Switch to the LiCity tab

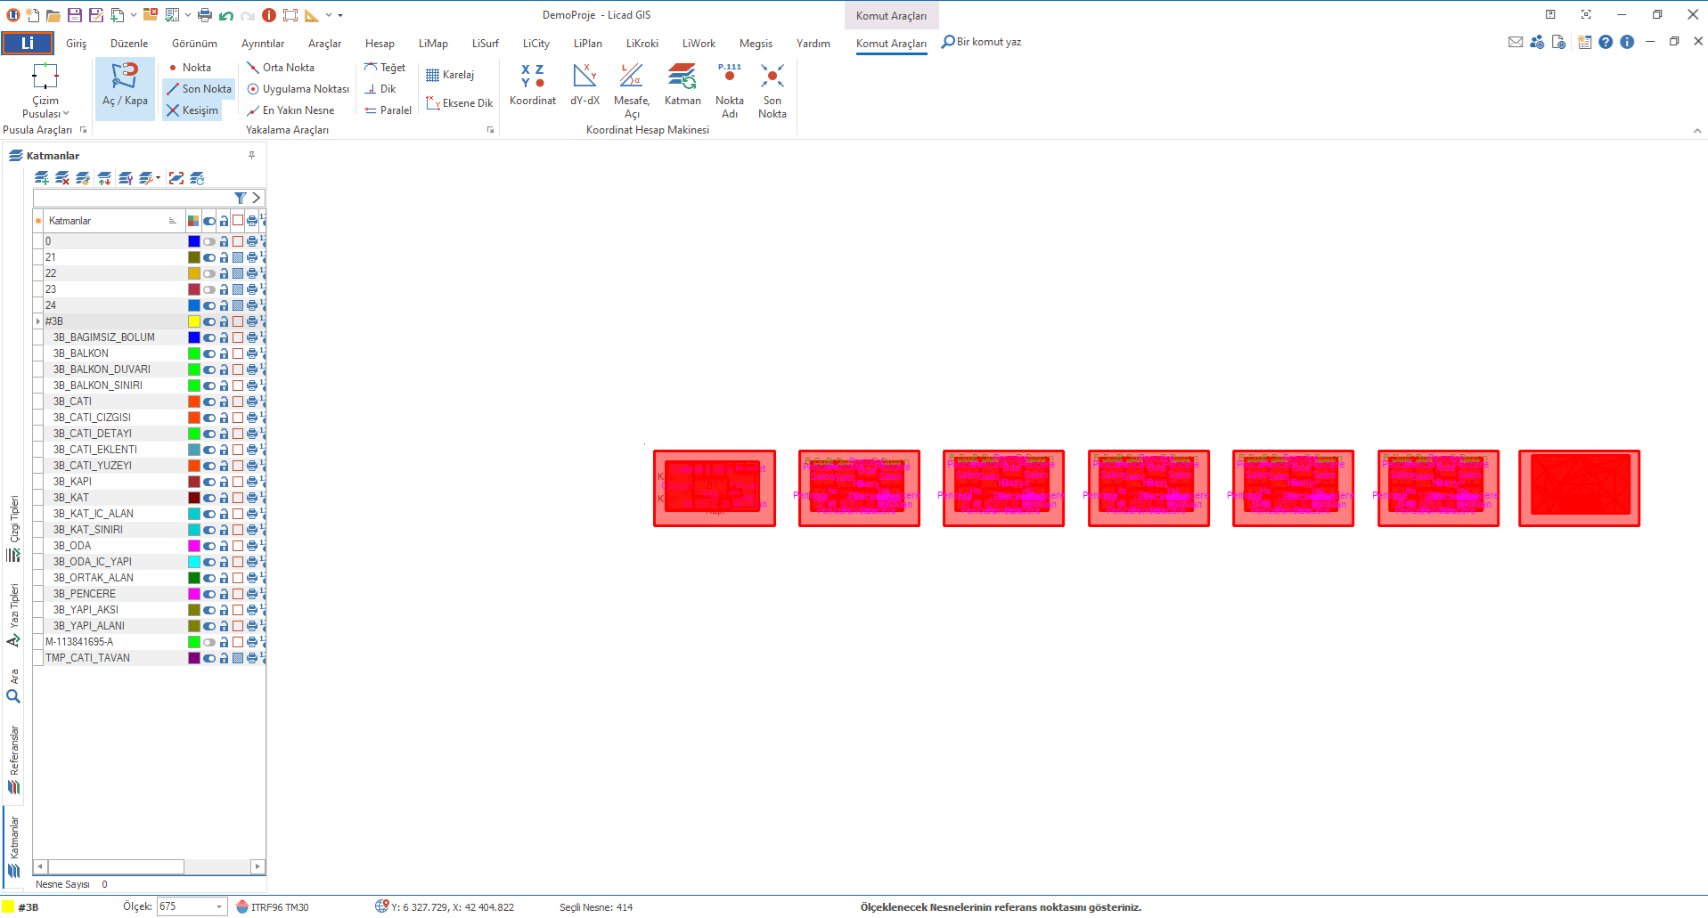tap(536, 44)
